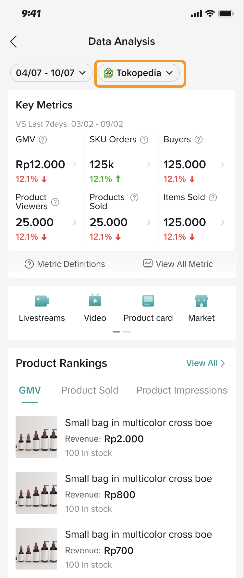Open the Tokopedia platform dropdown
The image size is (244, 578).
(x=139, y=73)
